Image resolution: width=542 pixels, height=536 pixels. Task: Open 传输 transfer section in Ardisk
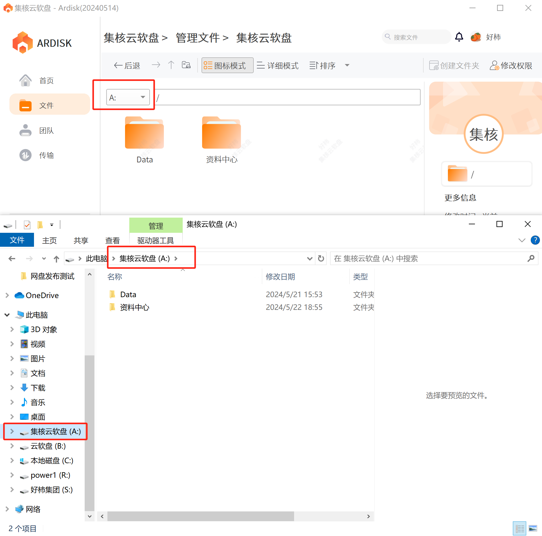coord(36,155)
